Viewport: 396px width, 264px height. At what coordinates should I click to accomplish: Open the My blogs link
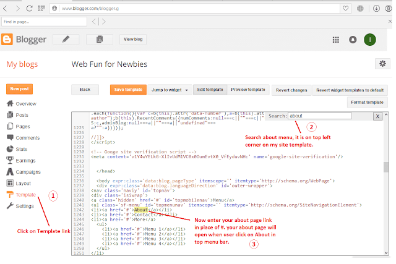22,64
